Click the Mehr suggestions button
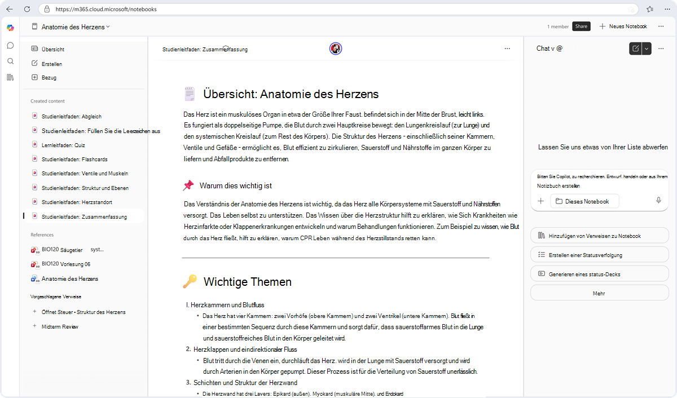 coord(600,293)
